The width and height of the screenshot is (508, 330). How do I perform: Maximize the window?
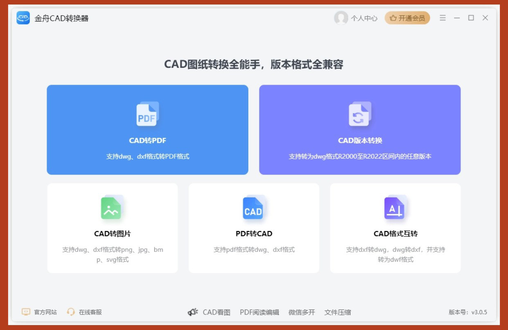click(x=471, y=18)
